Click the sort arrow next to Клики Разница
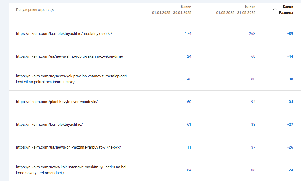Viewport: 301px width, 181px height. [x=275, y=10]
